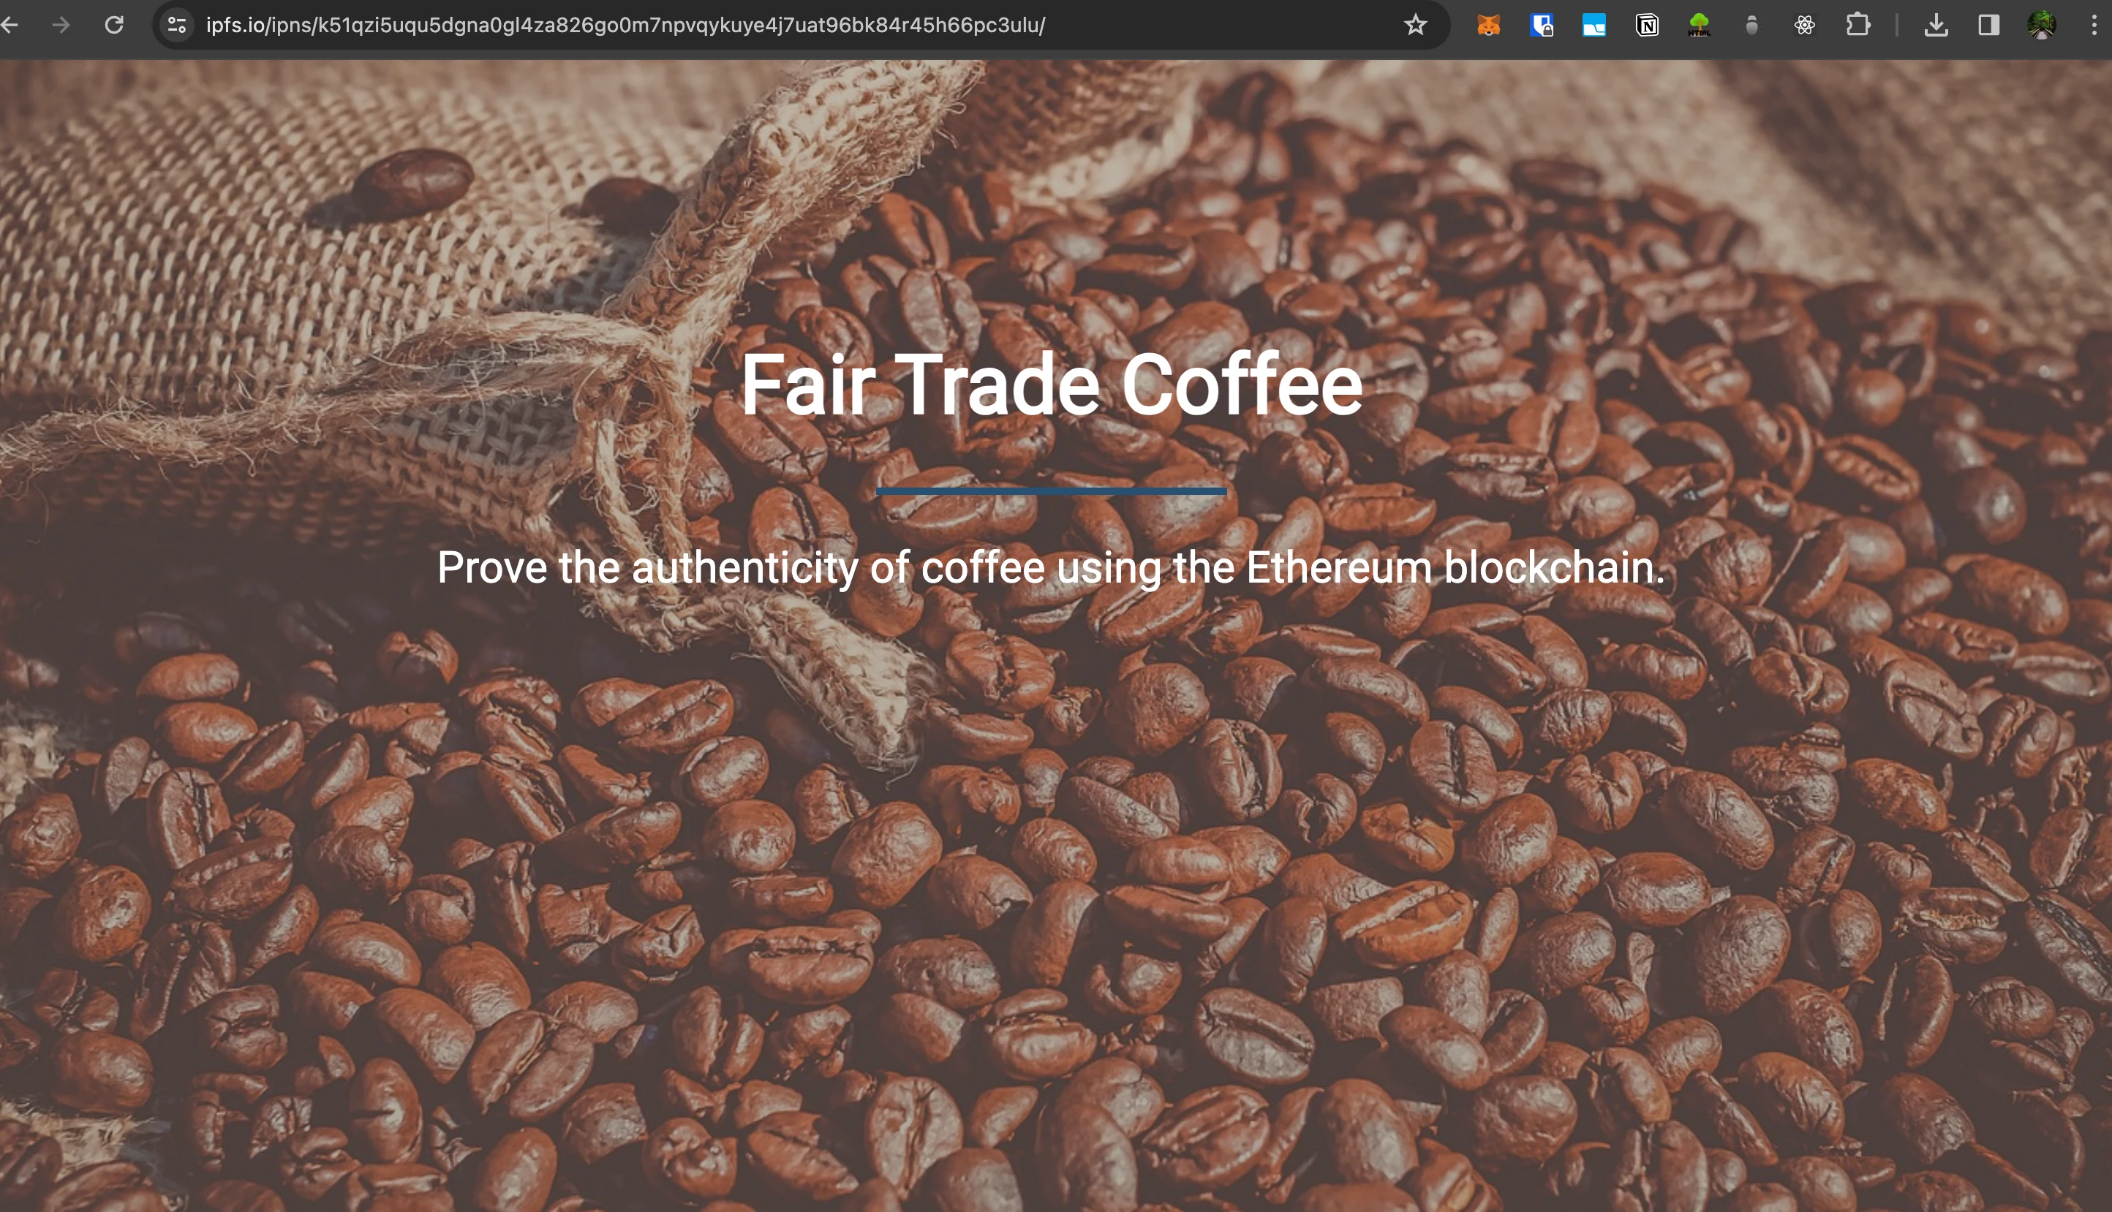Click the grey bug extension icon
2112x1212 pixels.
1751,25
